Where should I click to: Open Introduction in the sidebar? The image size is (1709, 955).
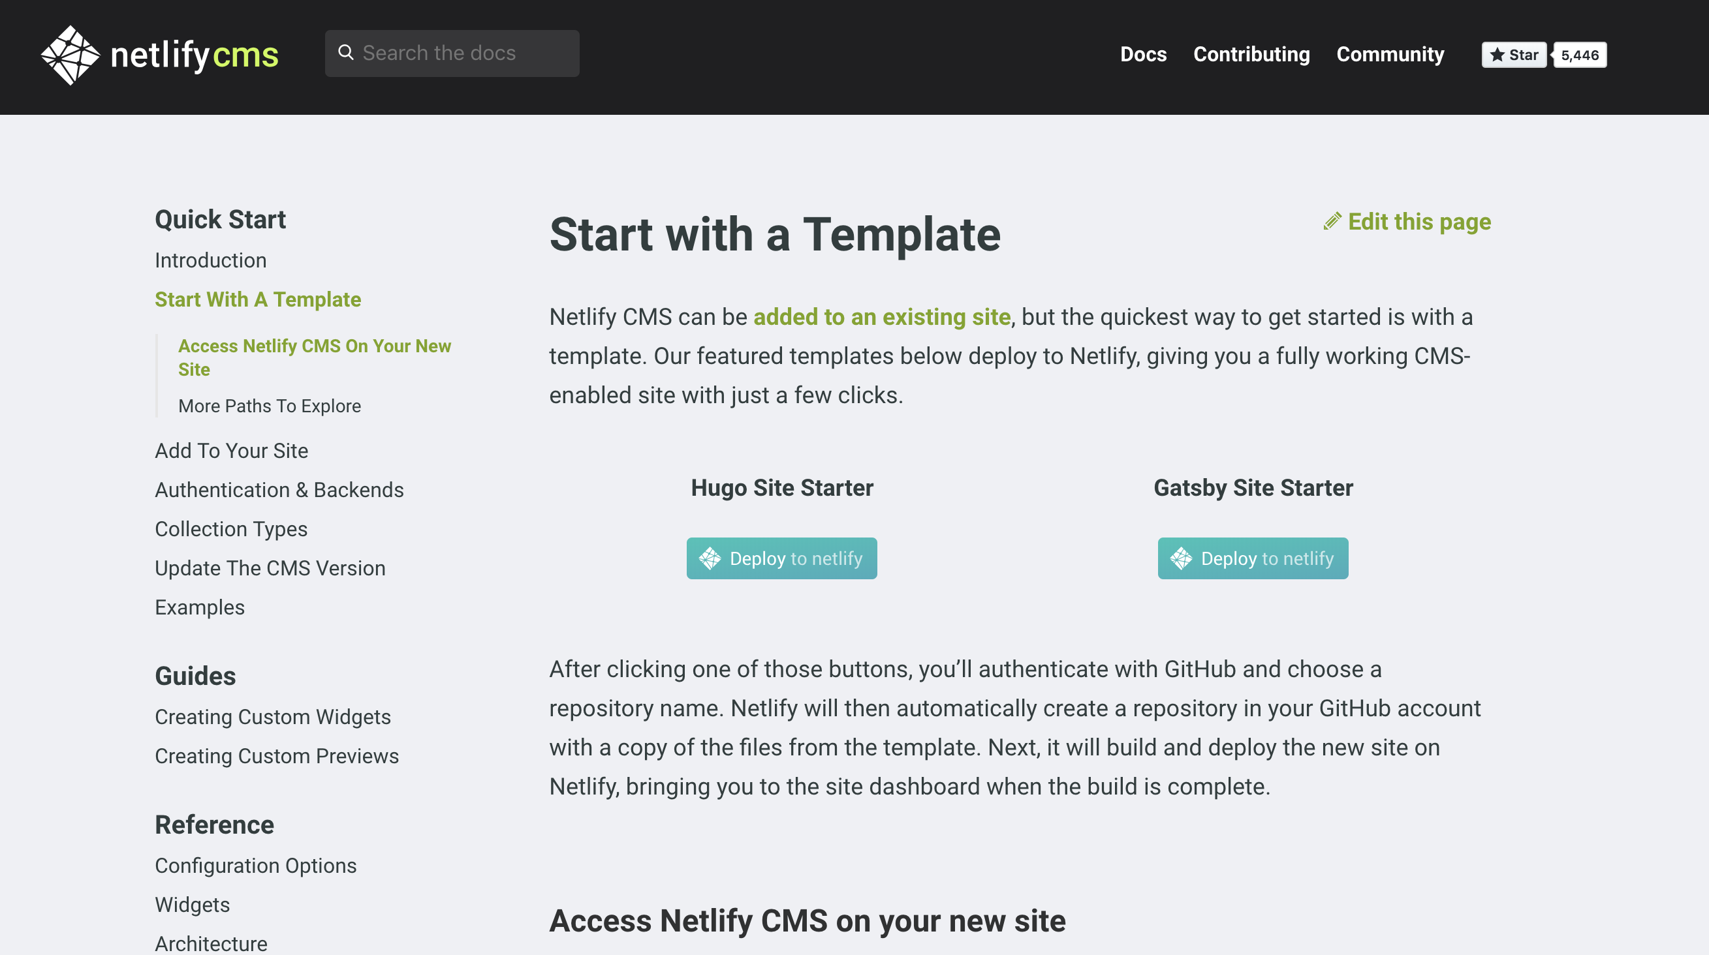(210, 260)
